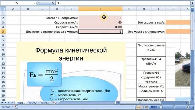The height and width of the screenshot is (110, 195).
Task: Click into the formula bar showing 3
Action: [x=123, y=3]
